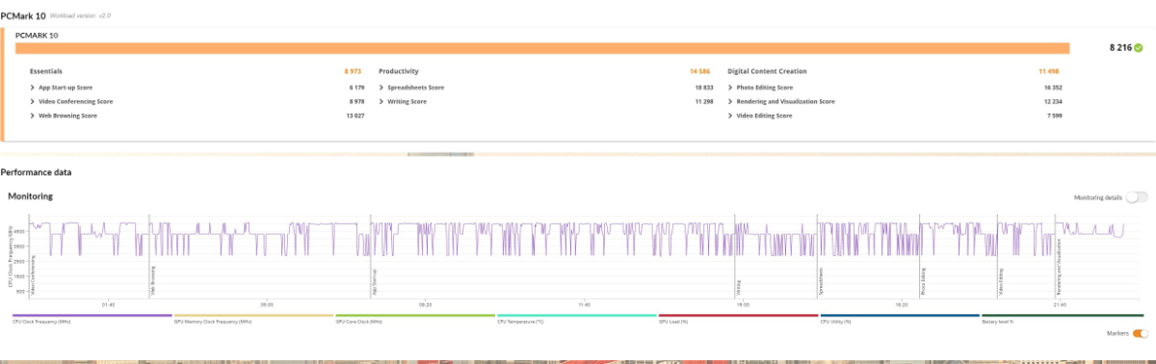This screenshot has height=364, width=1156.
Task: Click the Photo Editing value 16 352
Action: 1052,88
